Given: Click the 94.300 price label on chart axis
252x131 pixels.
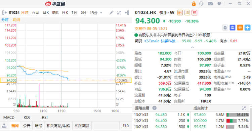Looking at the screenshot, I should (8, 80).
